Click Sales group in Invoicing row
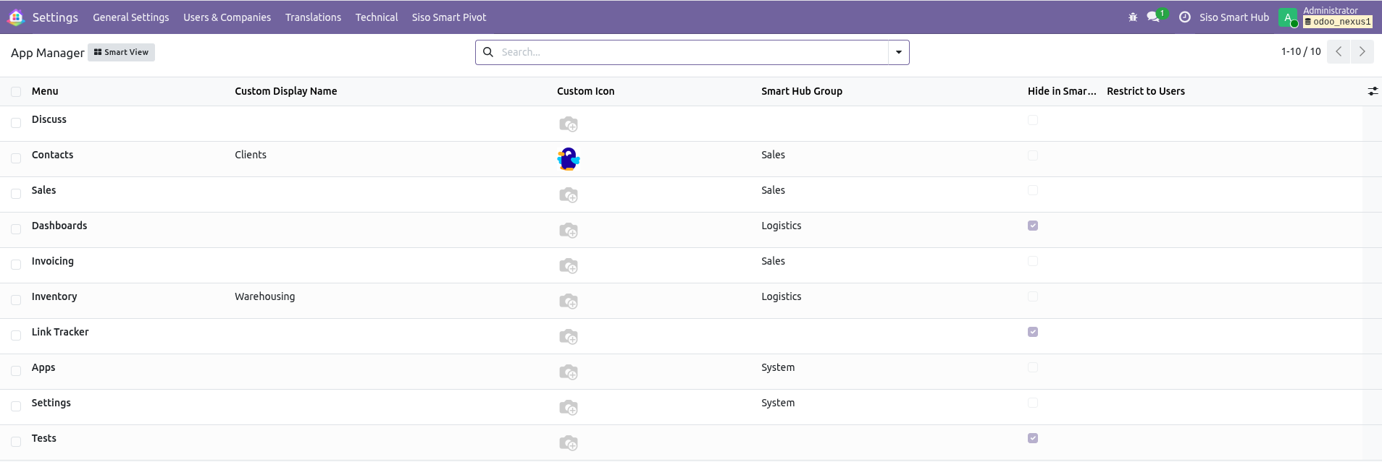This screenshot has height=462, width=1382. click(x=773, y=261)
